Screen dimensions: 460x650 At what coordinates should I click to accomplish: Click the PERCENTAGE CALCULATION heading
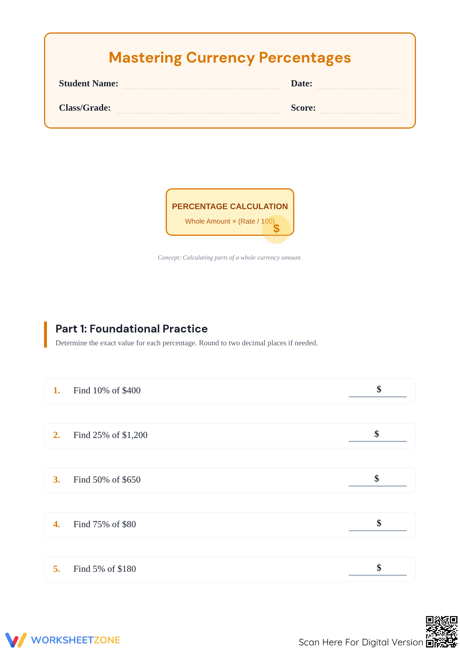(x=230, y=206)
